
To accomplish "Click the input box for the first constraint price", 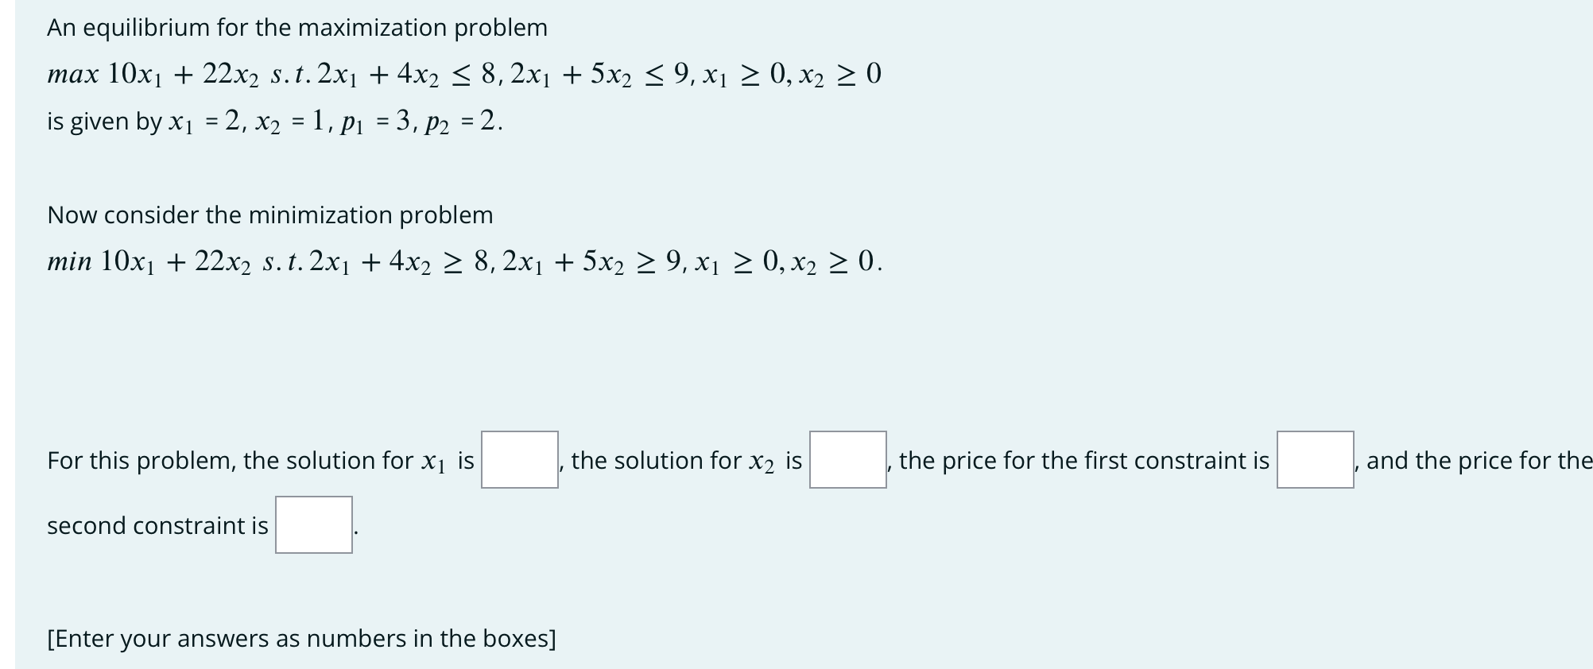I will (1316, 461).
